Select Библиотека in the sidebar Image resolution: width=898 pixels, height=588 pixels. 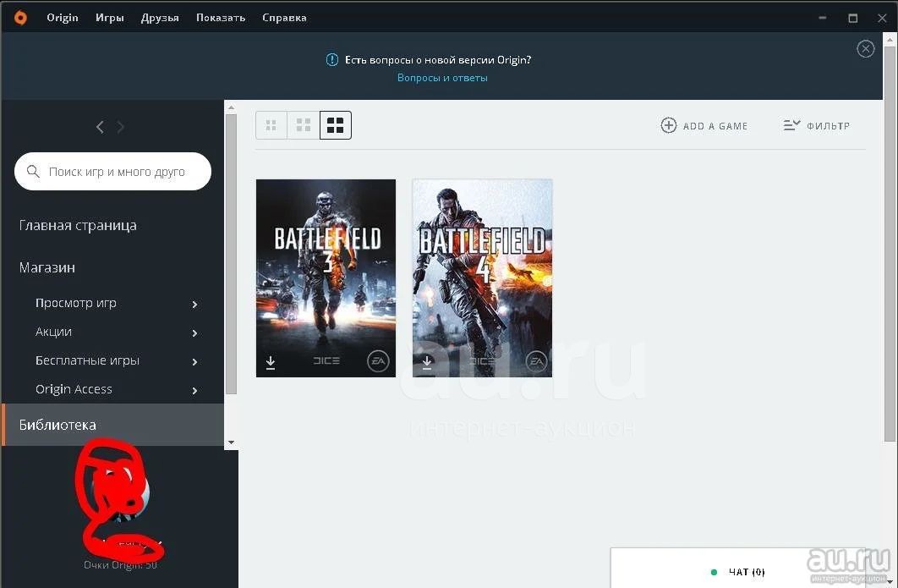112,425
